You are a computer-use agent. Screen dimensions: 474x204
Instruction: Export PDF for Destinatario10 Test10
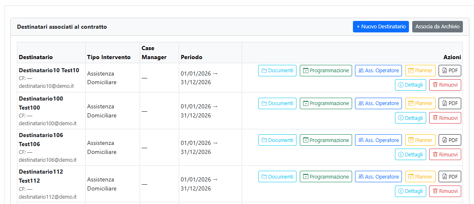450,71
